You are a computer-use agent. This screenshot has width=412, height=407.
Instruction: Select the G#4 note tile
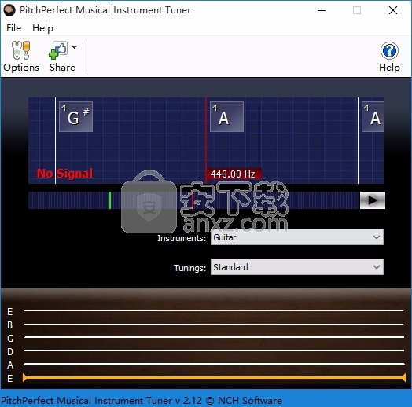[75, 116]
